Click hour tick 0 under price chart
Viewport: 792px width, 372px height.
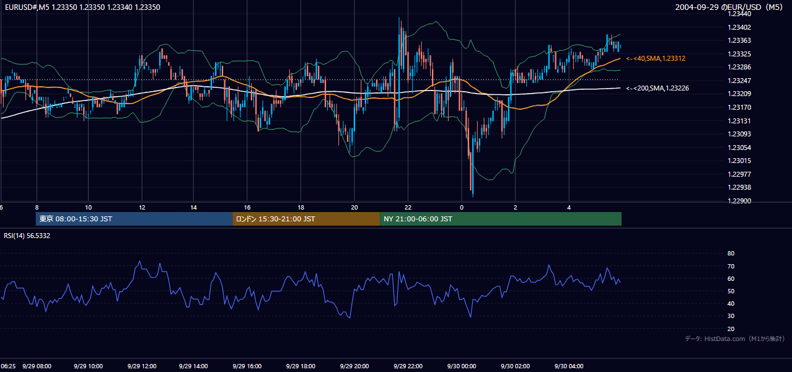pos(461,207)
